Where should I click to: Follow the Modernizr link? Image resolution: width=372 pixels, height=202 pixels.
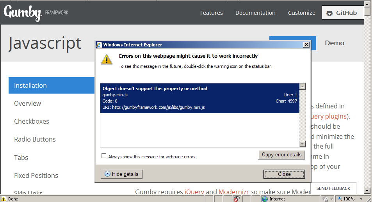coord(234,191)
